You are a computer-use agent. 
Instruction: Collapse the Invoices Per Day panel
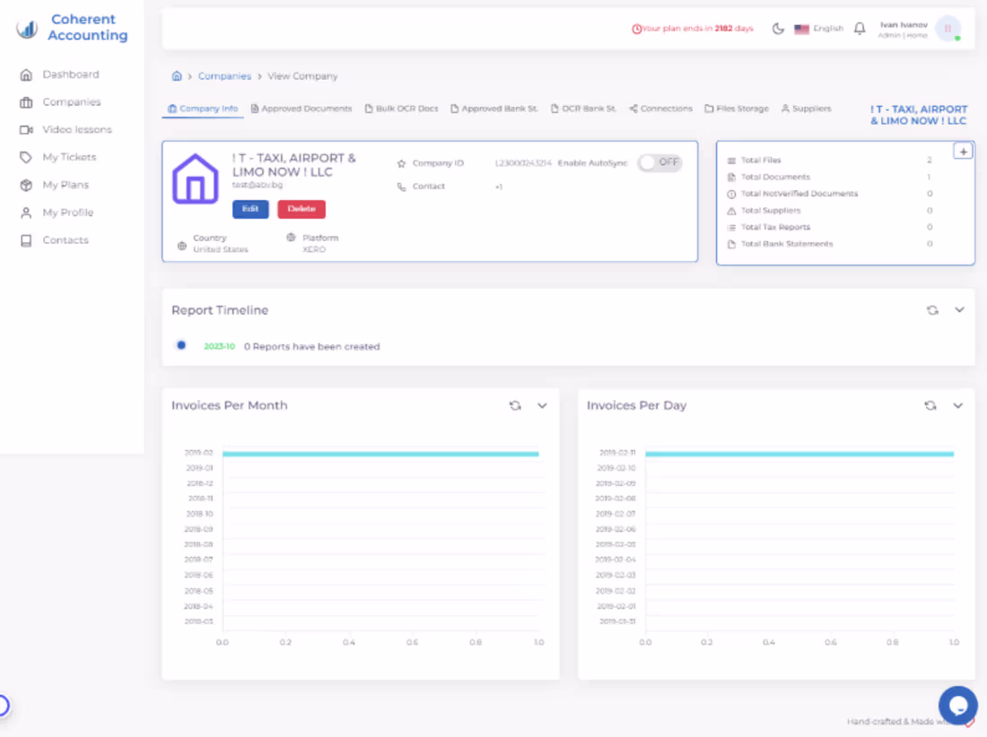click(957, 405)
